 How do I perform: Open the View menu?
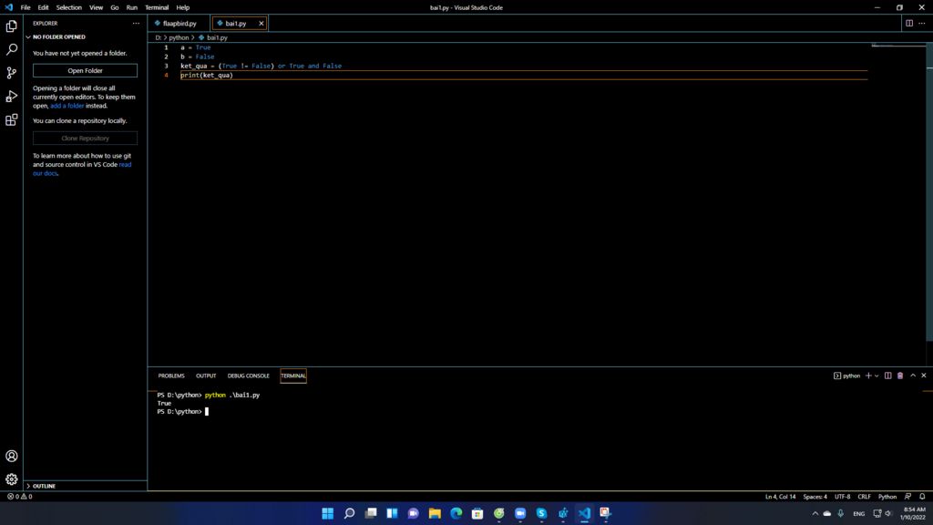coord(96,7)
